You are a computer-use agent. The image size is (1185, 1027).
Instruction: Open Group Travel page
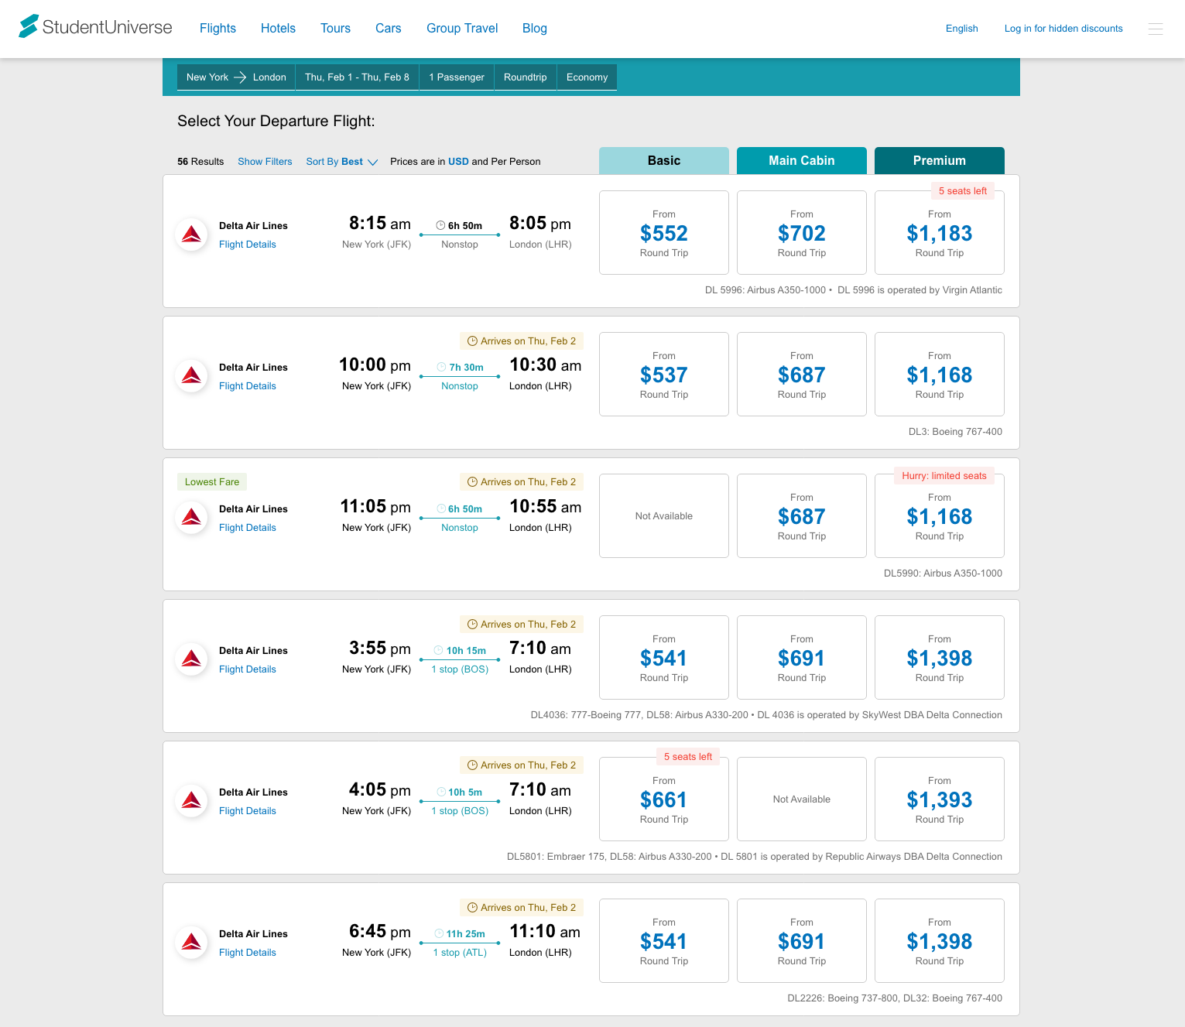(462, 29)
